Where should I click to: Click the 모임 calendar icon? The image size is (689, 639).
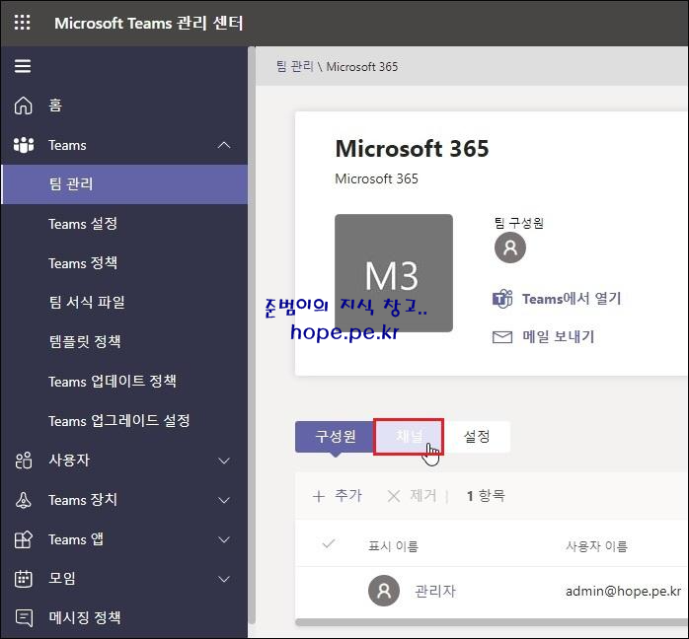point(24,579)
